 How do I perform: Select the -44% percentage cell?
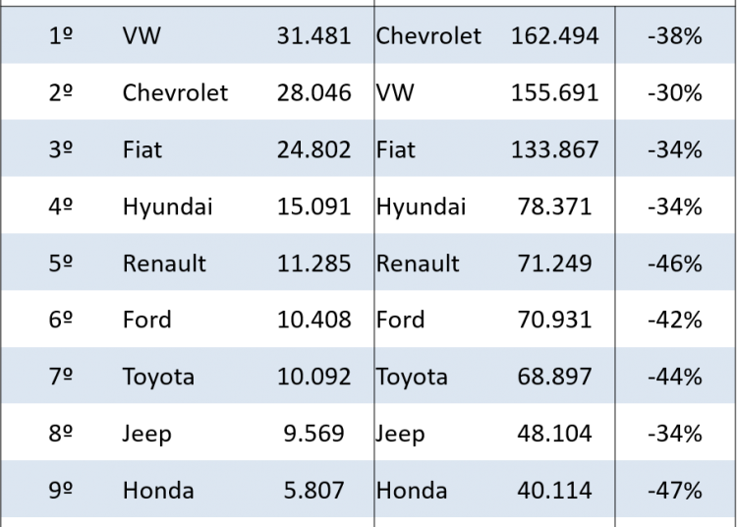(675, 377)
